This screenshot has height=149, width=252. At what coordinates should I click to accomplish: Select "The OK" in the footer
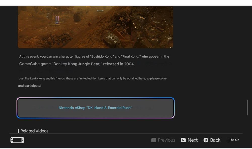pyautogui.click(x=234, y=140)
